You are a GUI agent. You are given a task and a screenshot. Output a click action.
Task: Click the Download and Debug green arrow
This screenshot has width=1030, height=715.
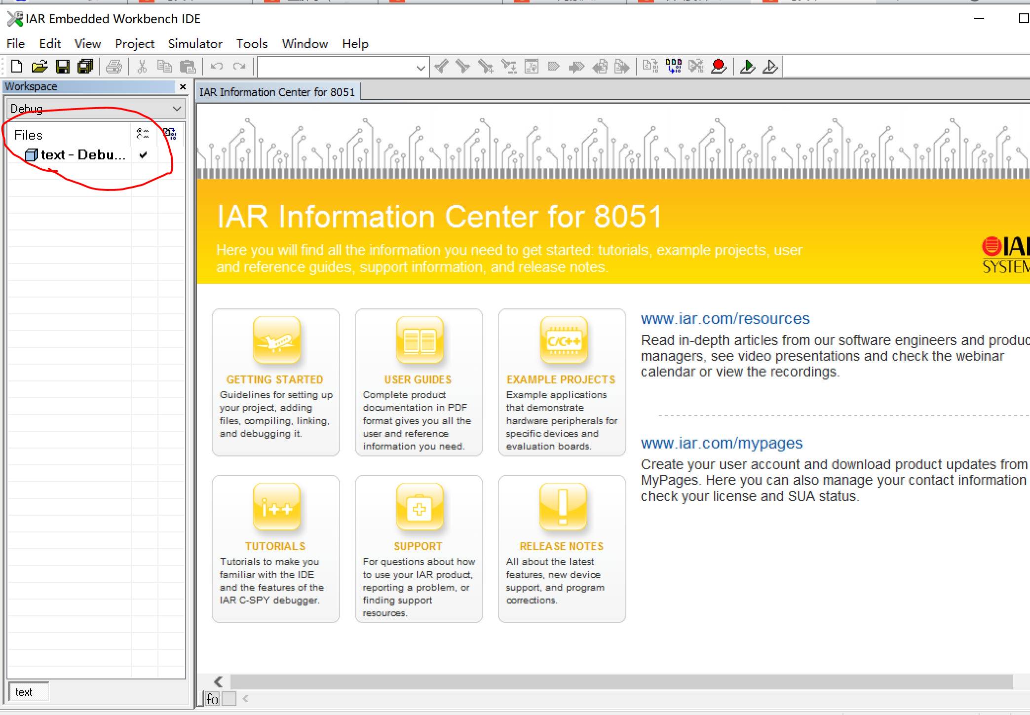(x=747, y=66)
